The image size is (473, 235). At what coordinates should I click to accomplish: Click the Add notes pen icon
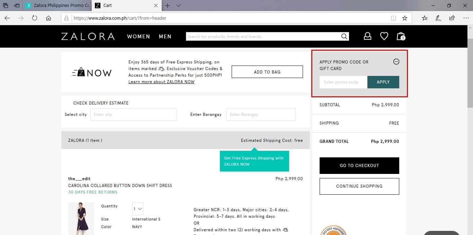click(438, 18)
